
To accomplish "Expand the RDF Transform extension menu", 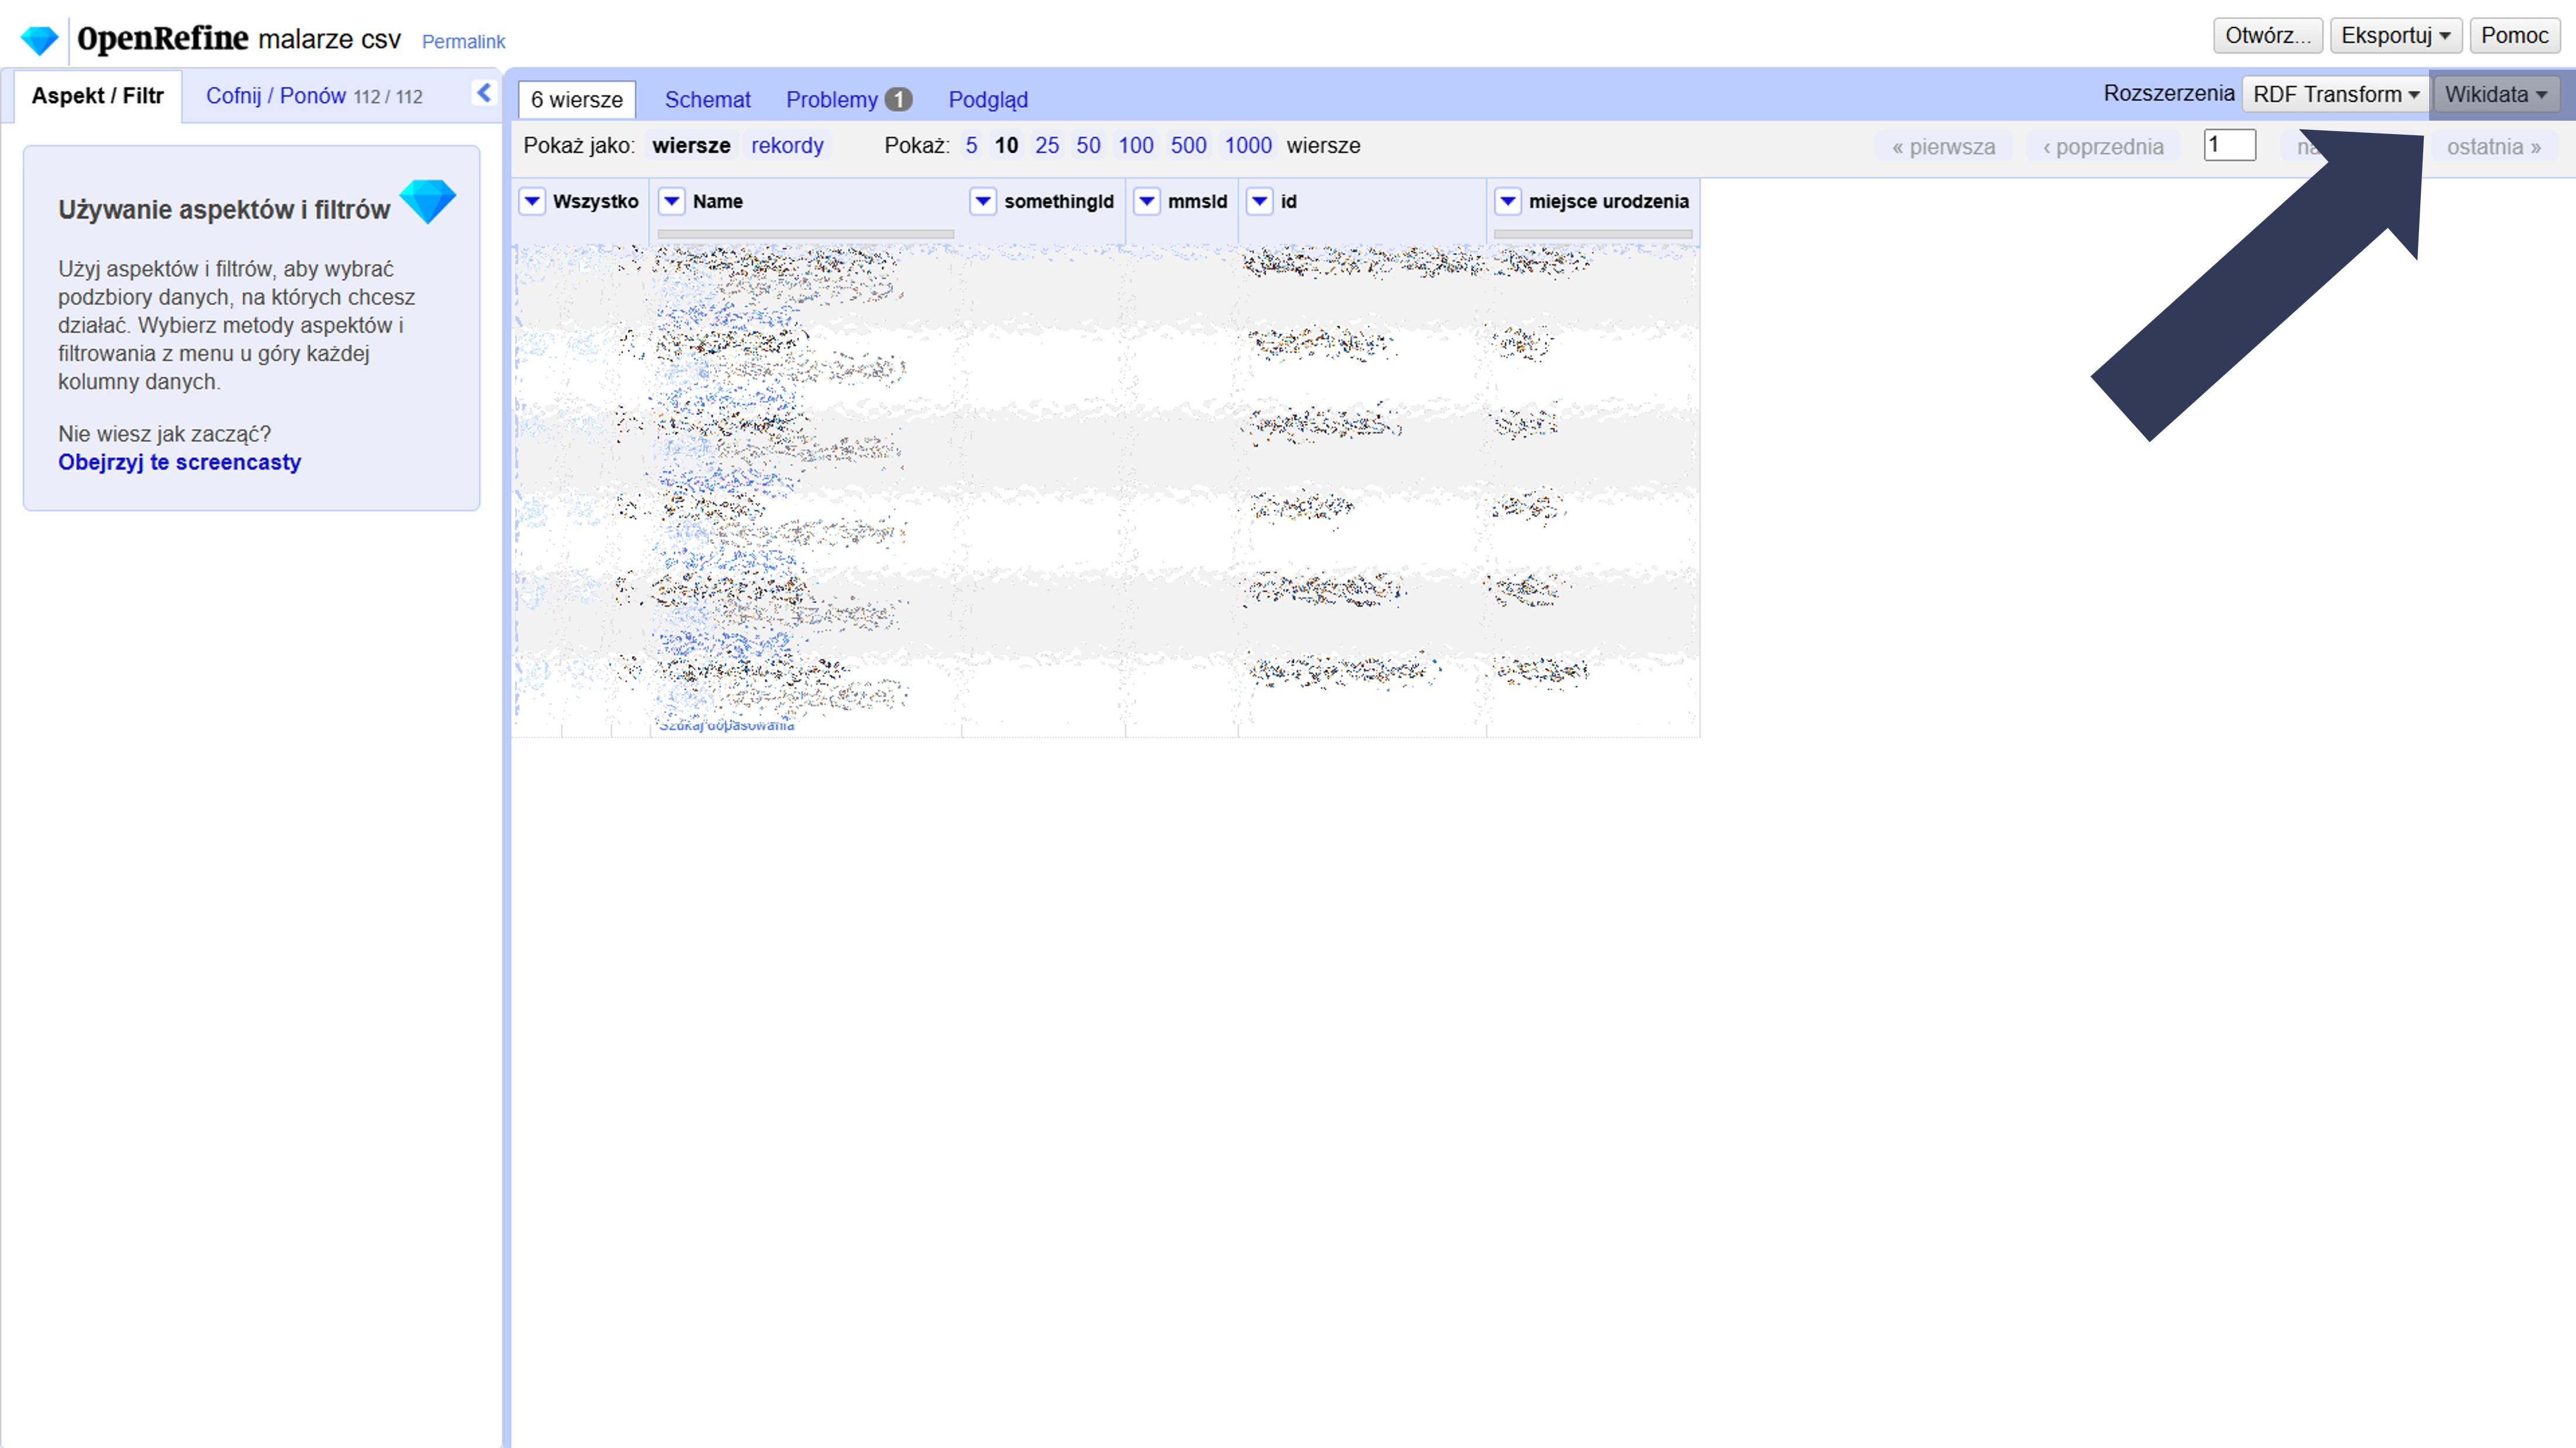I will (x=2335, y=94).
